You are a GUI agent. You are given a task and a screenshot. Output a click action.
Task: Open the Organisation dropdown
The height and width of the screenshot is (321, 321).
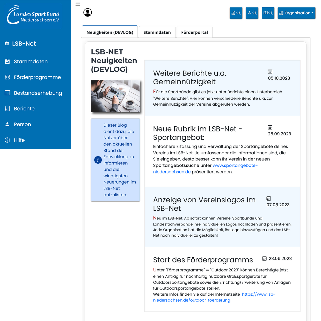[296, 13]
